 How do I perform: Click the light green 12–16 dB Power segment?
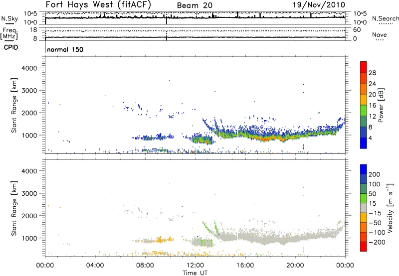[364, 110]
